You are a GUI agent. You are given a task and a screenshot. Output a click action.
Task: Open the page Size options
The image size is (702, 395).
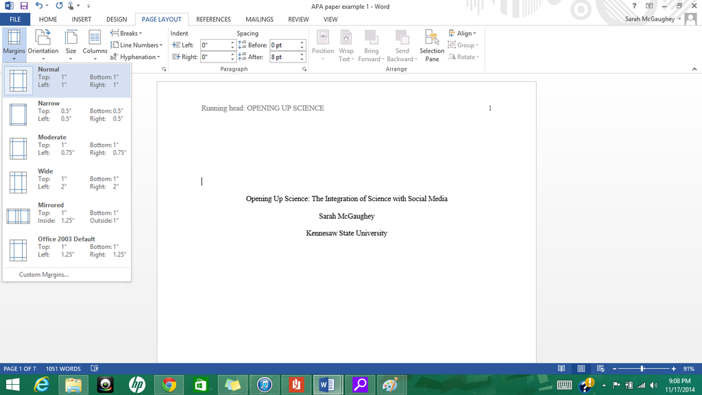71,45
